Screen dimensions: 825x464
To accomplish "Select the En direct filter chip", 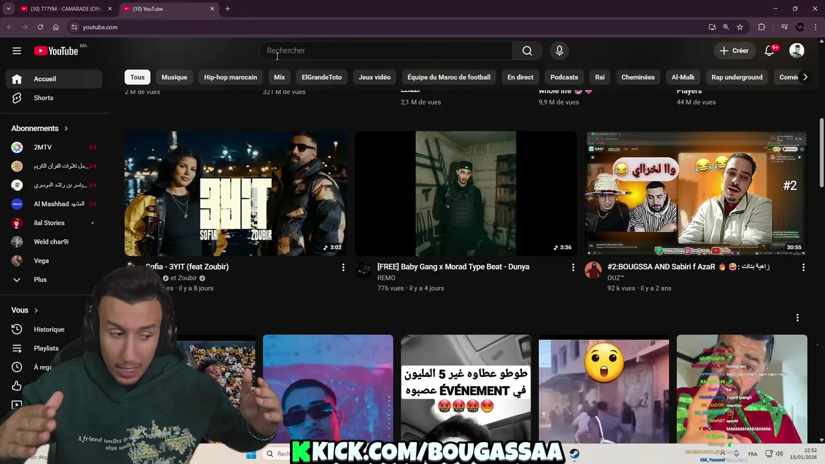I will (520, 77).
